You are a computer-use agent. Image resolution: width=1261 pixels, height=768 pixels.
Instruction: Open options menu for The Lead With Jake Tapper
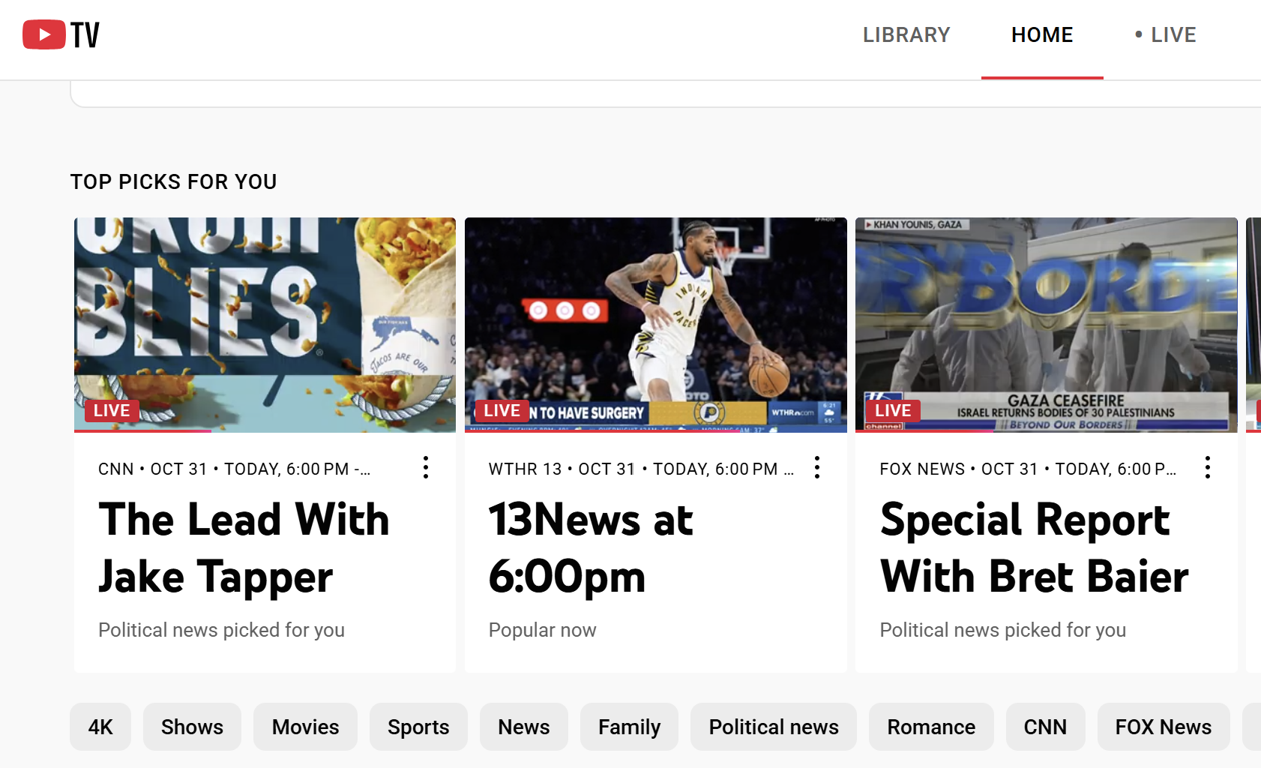(x=425, y=467)
